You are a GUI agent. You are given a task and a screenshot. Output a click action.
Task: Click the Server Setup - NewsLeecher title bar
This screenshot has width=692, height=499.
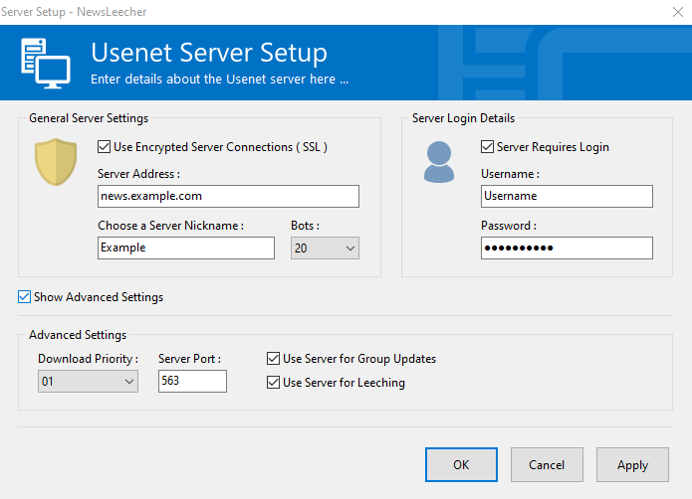299,12
